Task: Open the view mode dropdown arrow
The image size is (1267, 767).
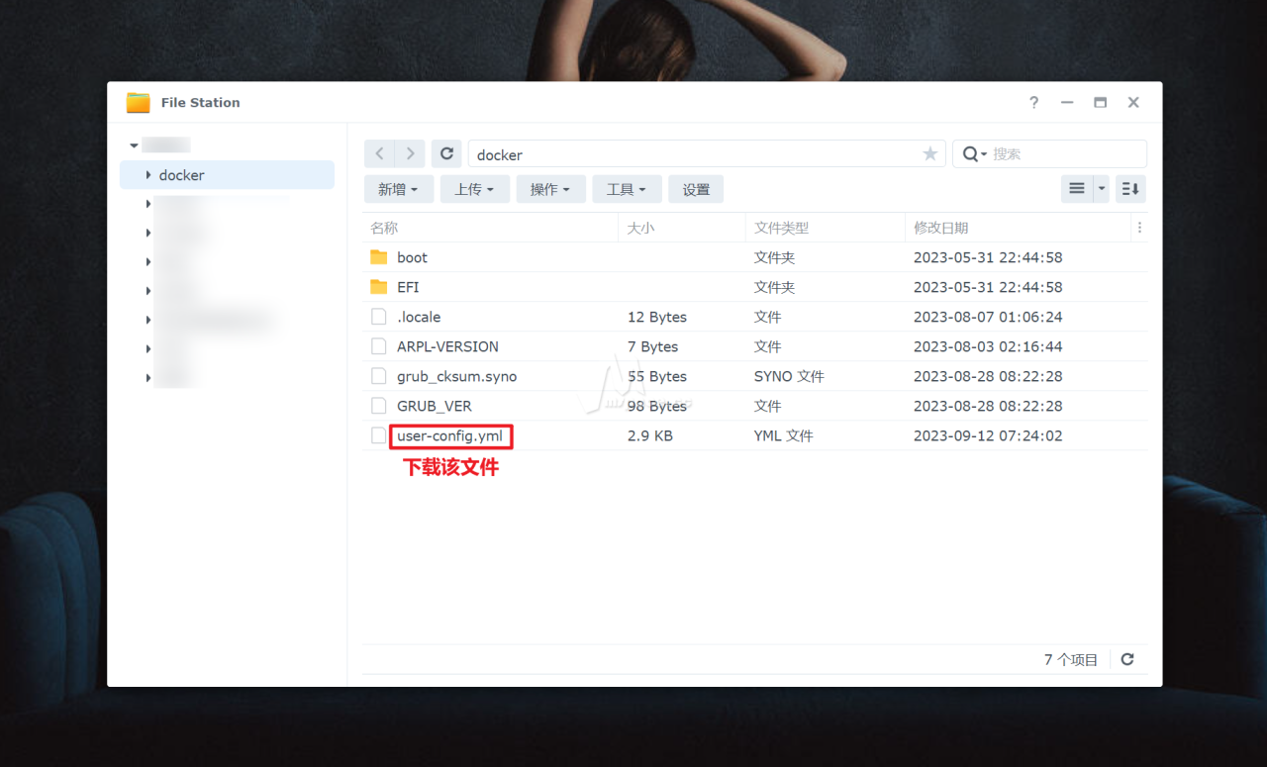Action: point(1101,188)
